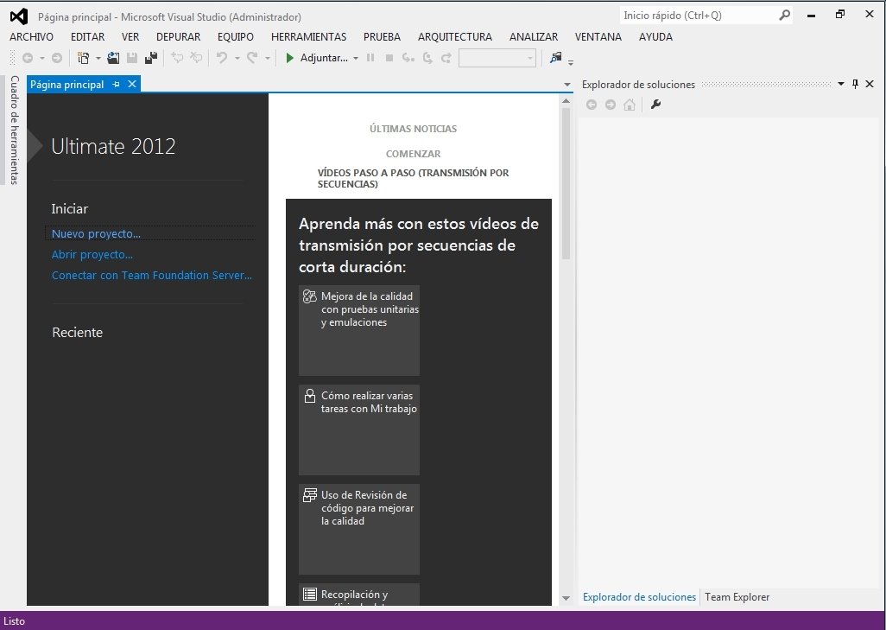Click the ÚLTIMAS NOTICIAS heading link
Viewport: 886px width, 630px height.
[413, 129]
